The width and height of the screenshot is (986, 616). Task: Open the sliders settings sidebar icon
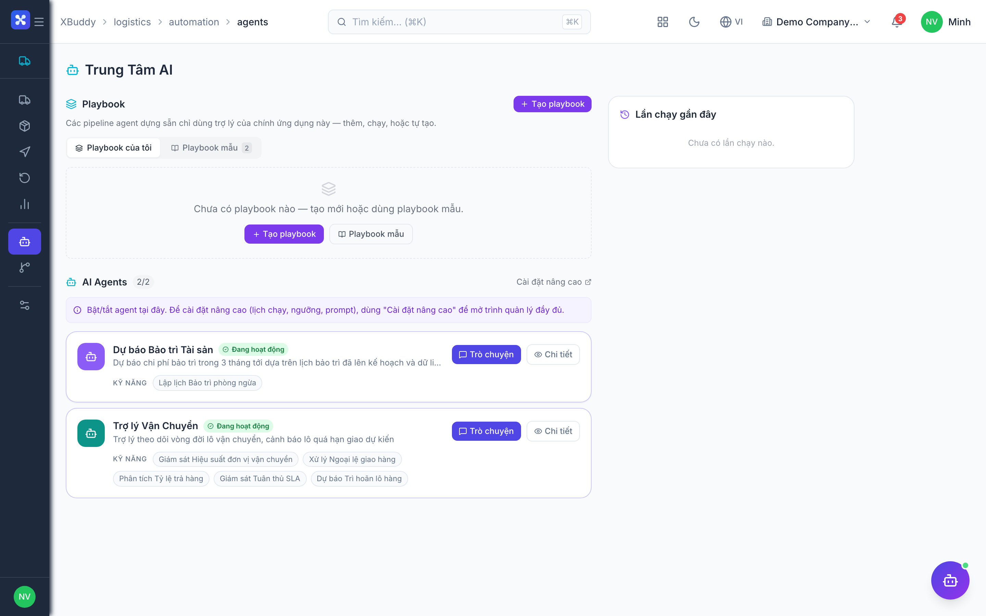[x=24, y=305]
